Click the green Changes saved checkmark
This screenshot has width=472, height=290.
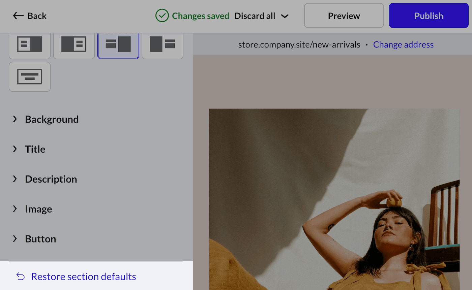pos(162,15)
